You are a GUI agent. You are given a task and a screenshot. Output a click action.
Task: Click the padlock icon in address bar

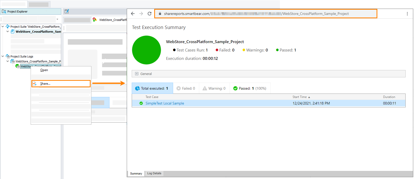click(160, 14)
